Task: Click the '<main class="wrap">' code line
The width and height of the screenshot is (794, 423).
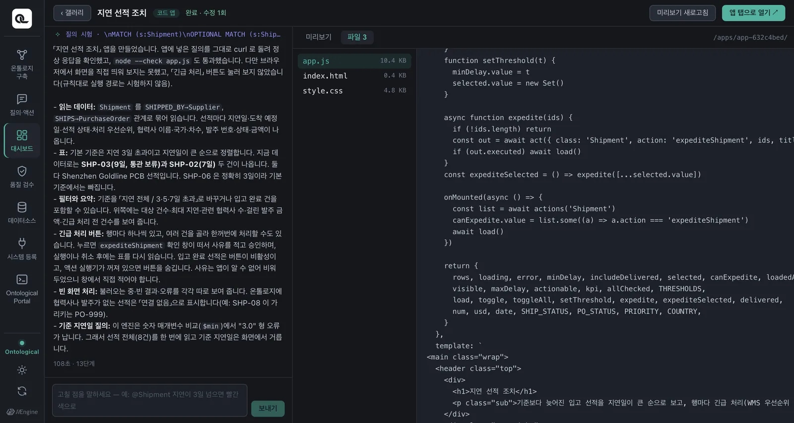Action: [467, 357]
